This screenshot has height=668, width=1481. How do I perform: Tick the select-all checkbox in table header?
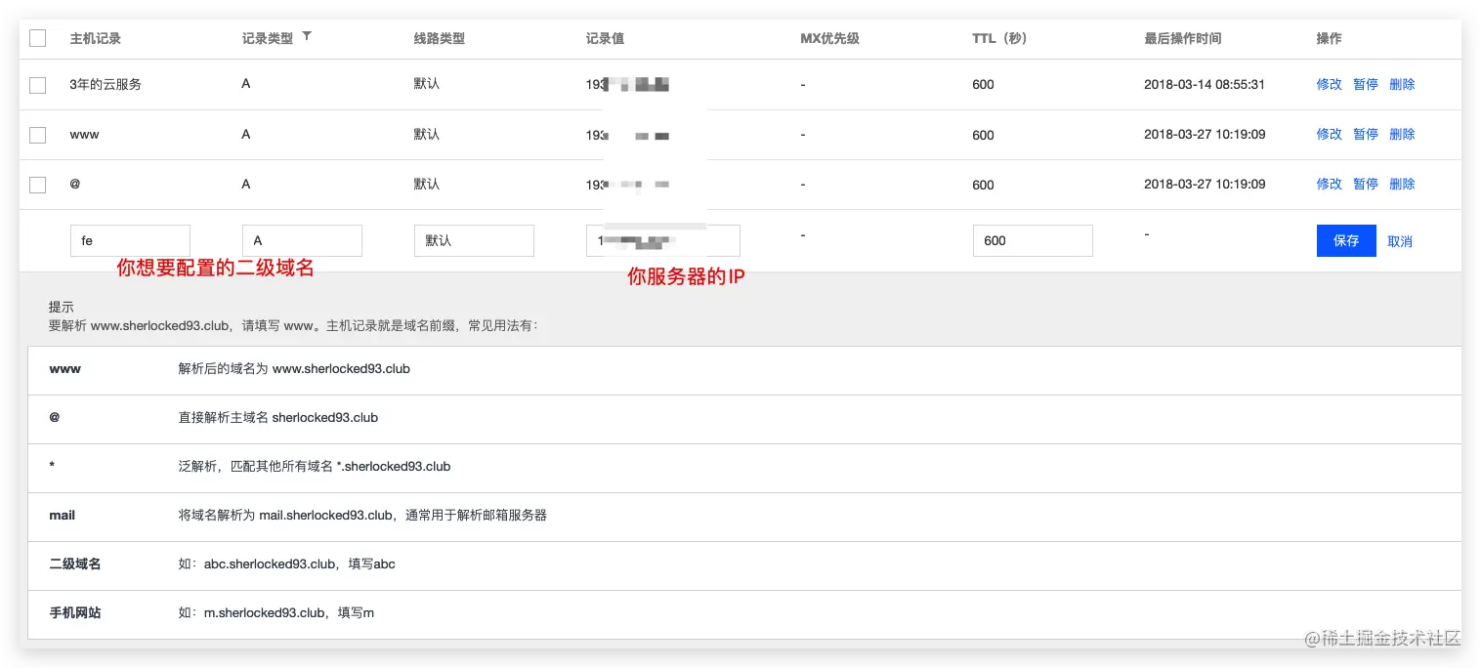[38, 38]
